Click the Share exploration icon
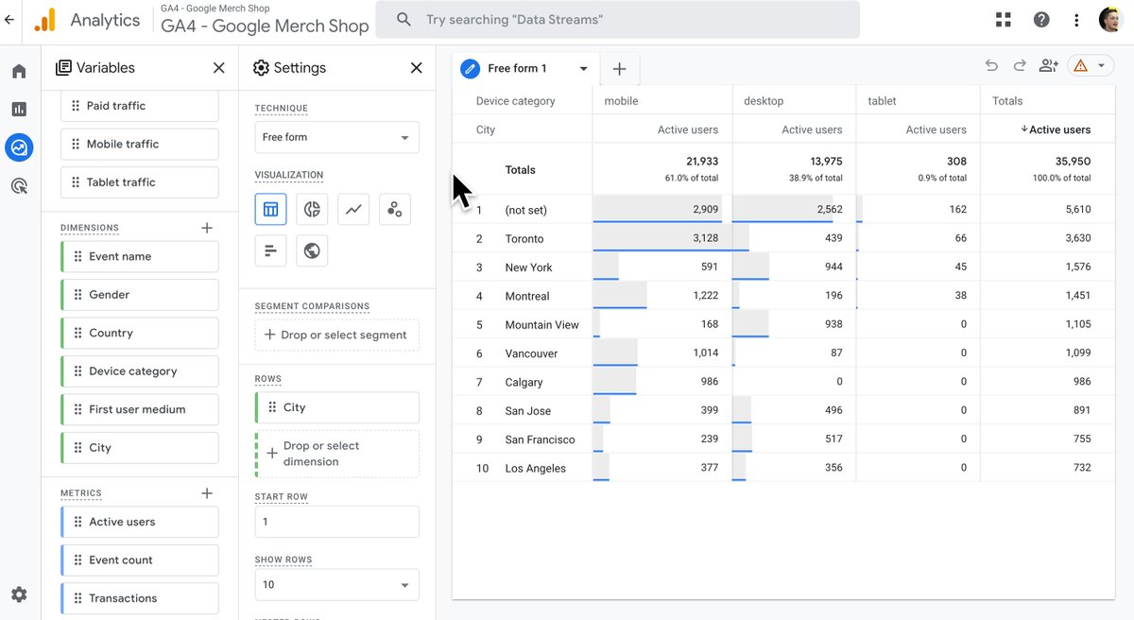 coord(1048,66)
